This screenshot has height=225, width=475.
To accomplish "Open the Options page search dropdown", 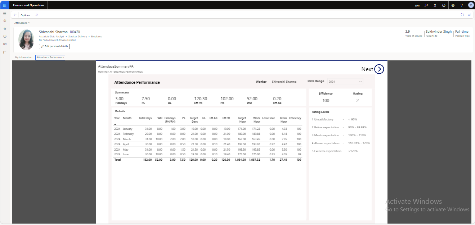I will tap(36, 15).
